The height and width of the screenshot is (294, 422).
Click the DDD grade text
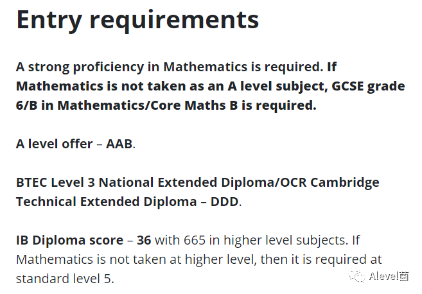pyautogui.click(x=224, y=202)
